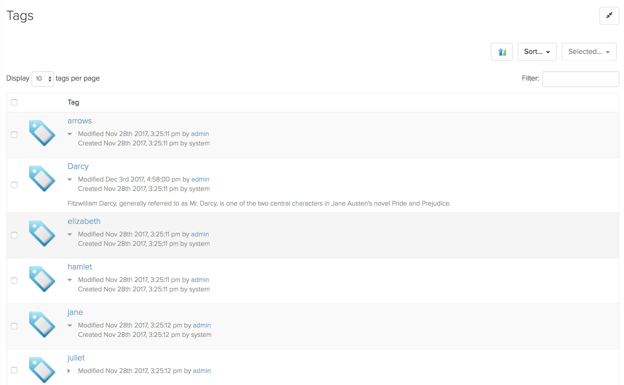Open the Sort... menu
Image resolution: width=624 pixels, height=385 pixels.
point(537,52)
